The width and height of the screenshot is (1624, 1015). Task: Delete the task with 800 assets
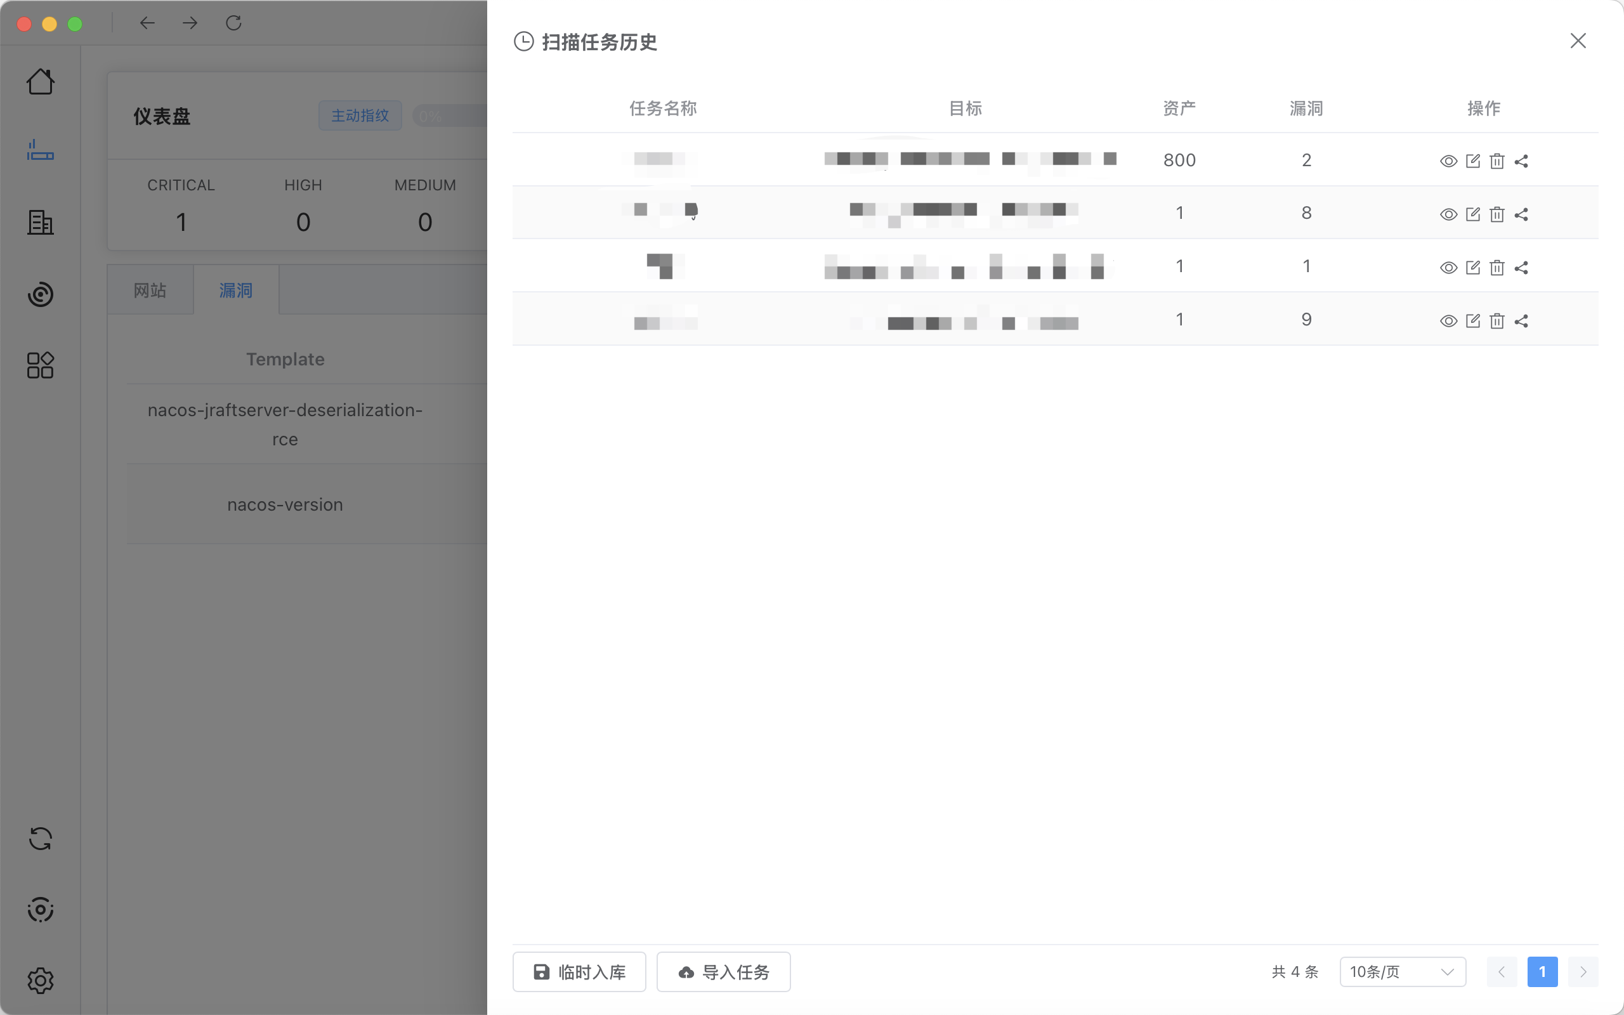click(x=1496, y=161)
